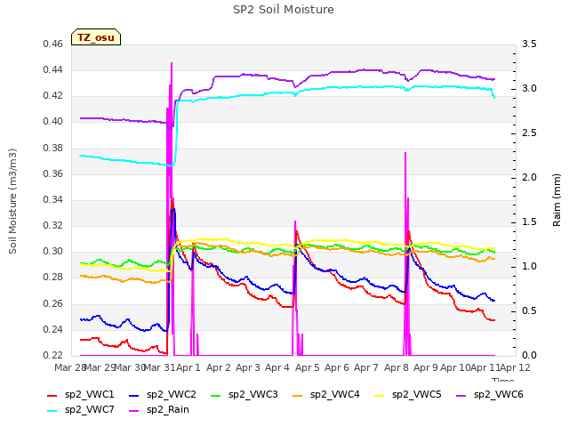Click the Soil Moisture (m3/m3) axis label
This screenshot has width=569, height=427.
(12, 201)
